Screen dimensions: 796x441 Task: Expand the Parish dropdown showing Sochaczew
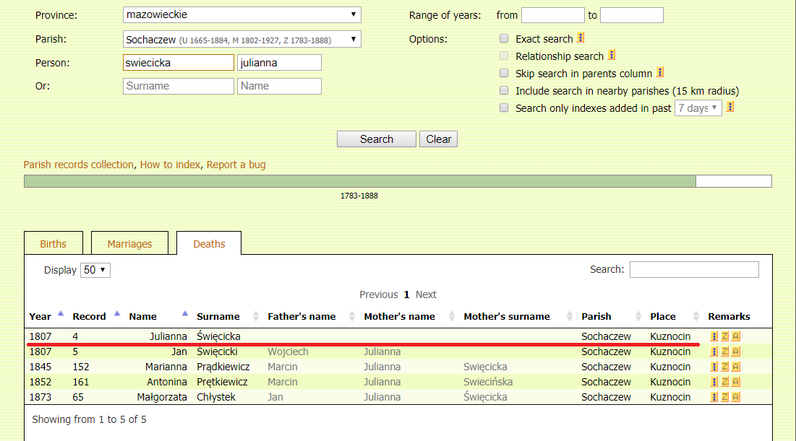click(241, 39)
